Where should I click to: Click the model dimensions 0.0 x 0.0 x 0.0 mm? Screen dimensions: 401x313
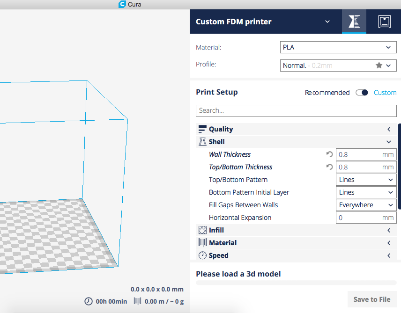click(x=157, y=289)
